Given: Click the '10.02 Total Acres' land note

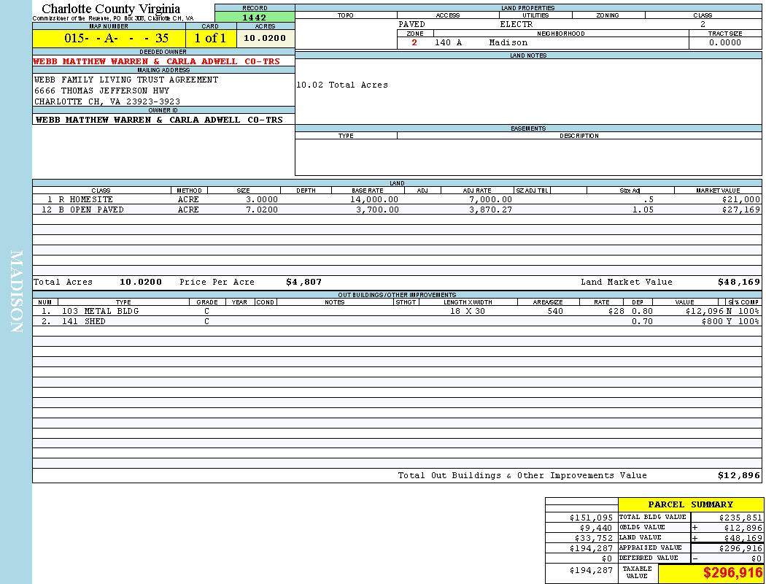Looking at the screenshot, I should coord(341,85).
